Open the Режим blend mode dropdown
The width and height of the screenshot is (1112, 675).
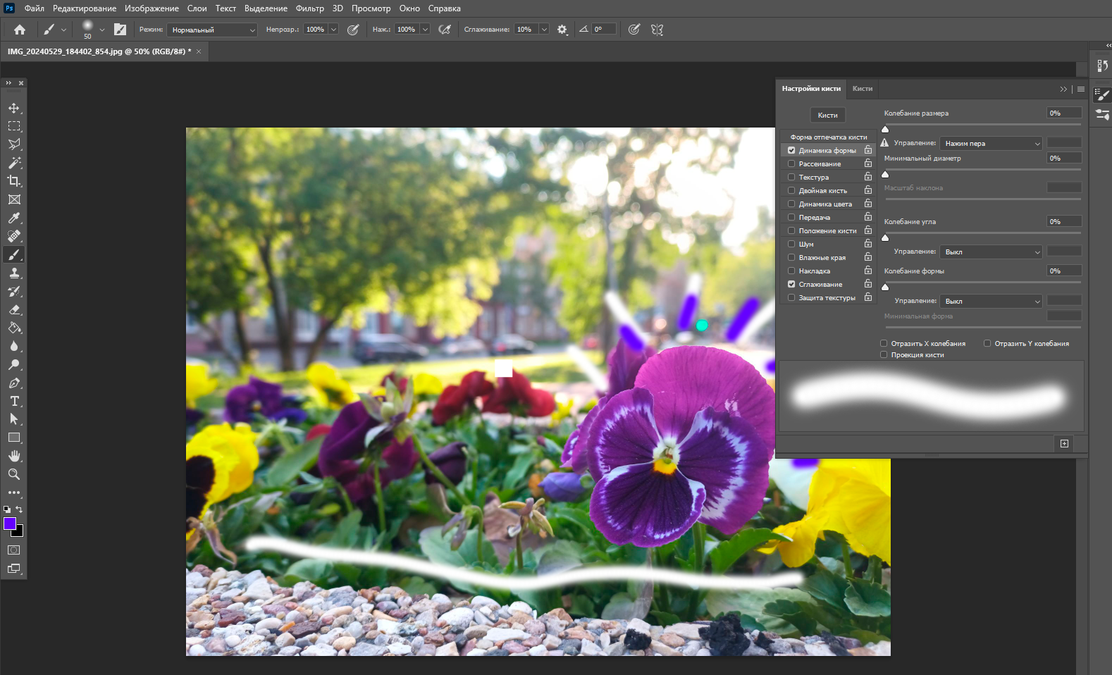click(x=212, y=30)
